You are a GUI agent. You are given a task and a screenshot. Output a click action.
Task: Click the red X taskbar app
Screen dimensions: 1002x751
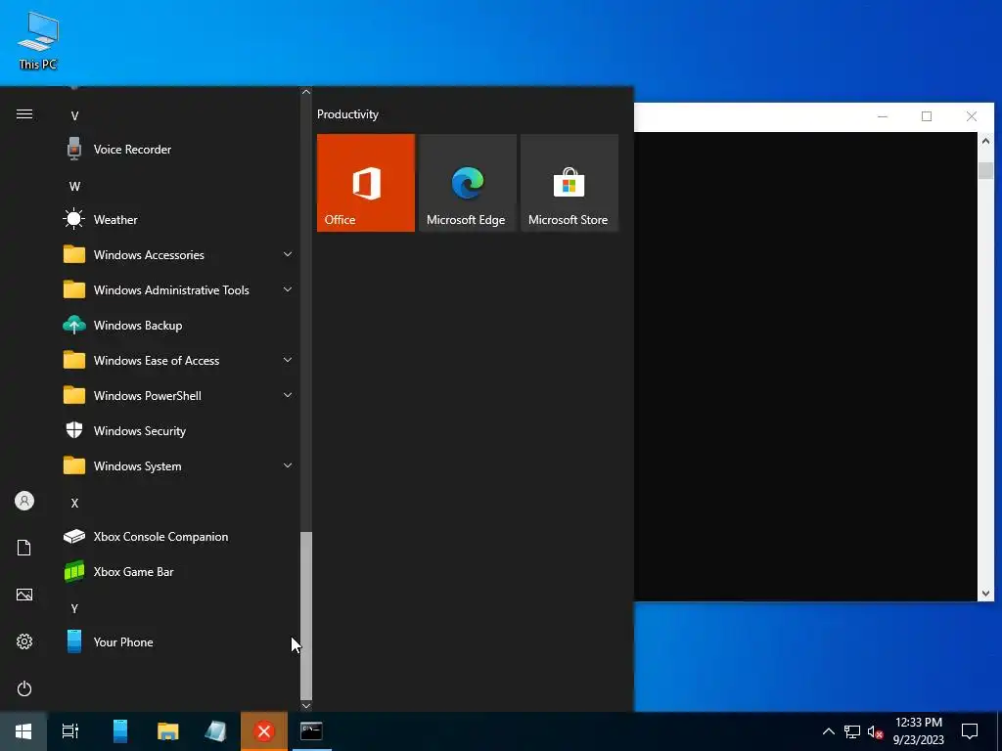click(x=264, y=731)
